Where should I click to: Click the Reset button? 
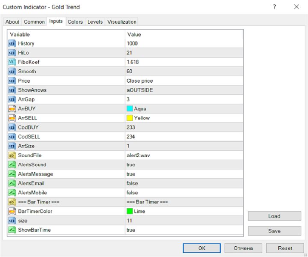[x=285, y=248]
